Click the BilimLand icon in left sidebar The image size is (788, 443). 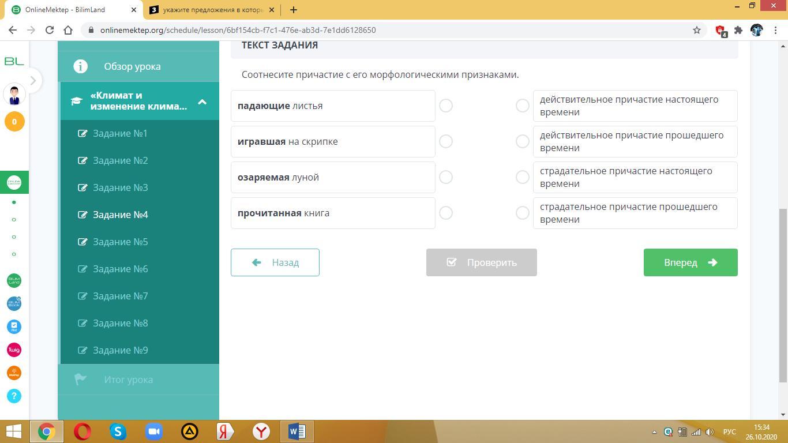[14, 280]
